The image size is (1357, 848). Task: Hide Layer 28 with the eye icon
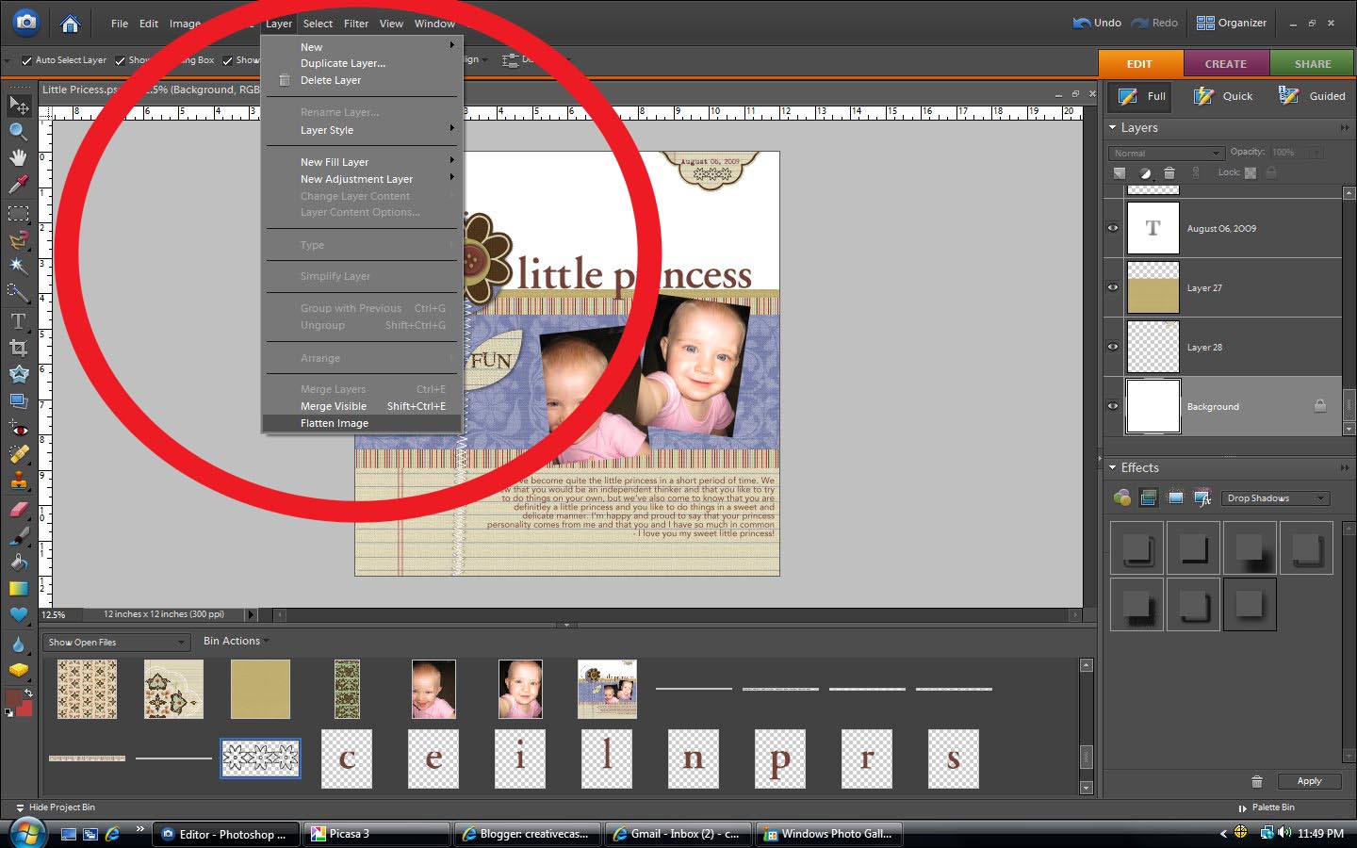pos(1113,347)
